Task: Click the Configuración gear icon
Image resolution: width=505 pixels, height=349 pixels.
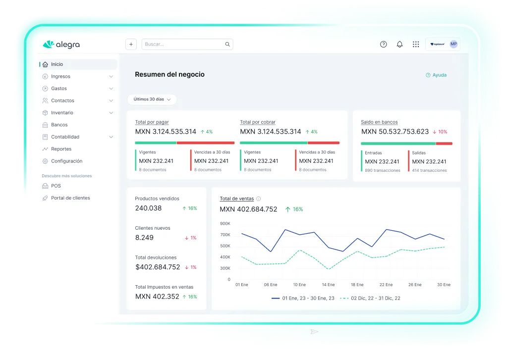Action: [x=45, y=161]
